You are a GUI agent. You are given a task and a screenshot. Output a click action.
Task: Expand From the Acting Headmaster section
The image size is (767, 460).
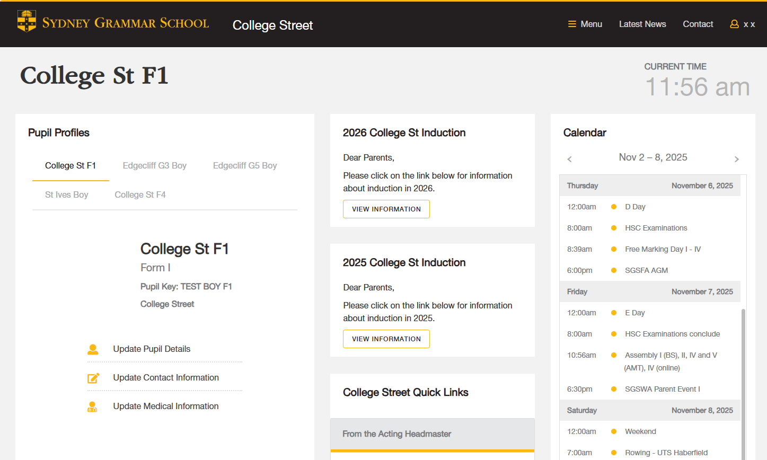432,434
